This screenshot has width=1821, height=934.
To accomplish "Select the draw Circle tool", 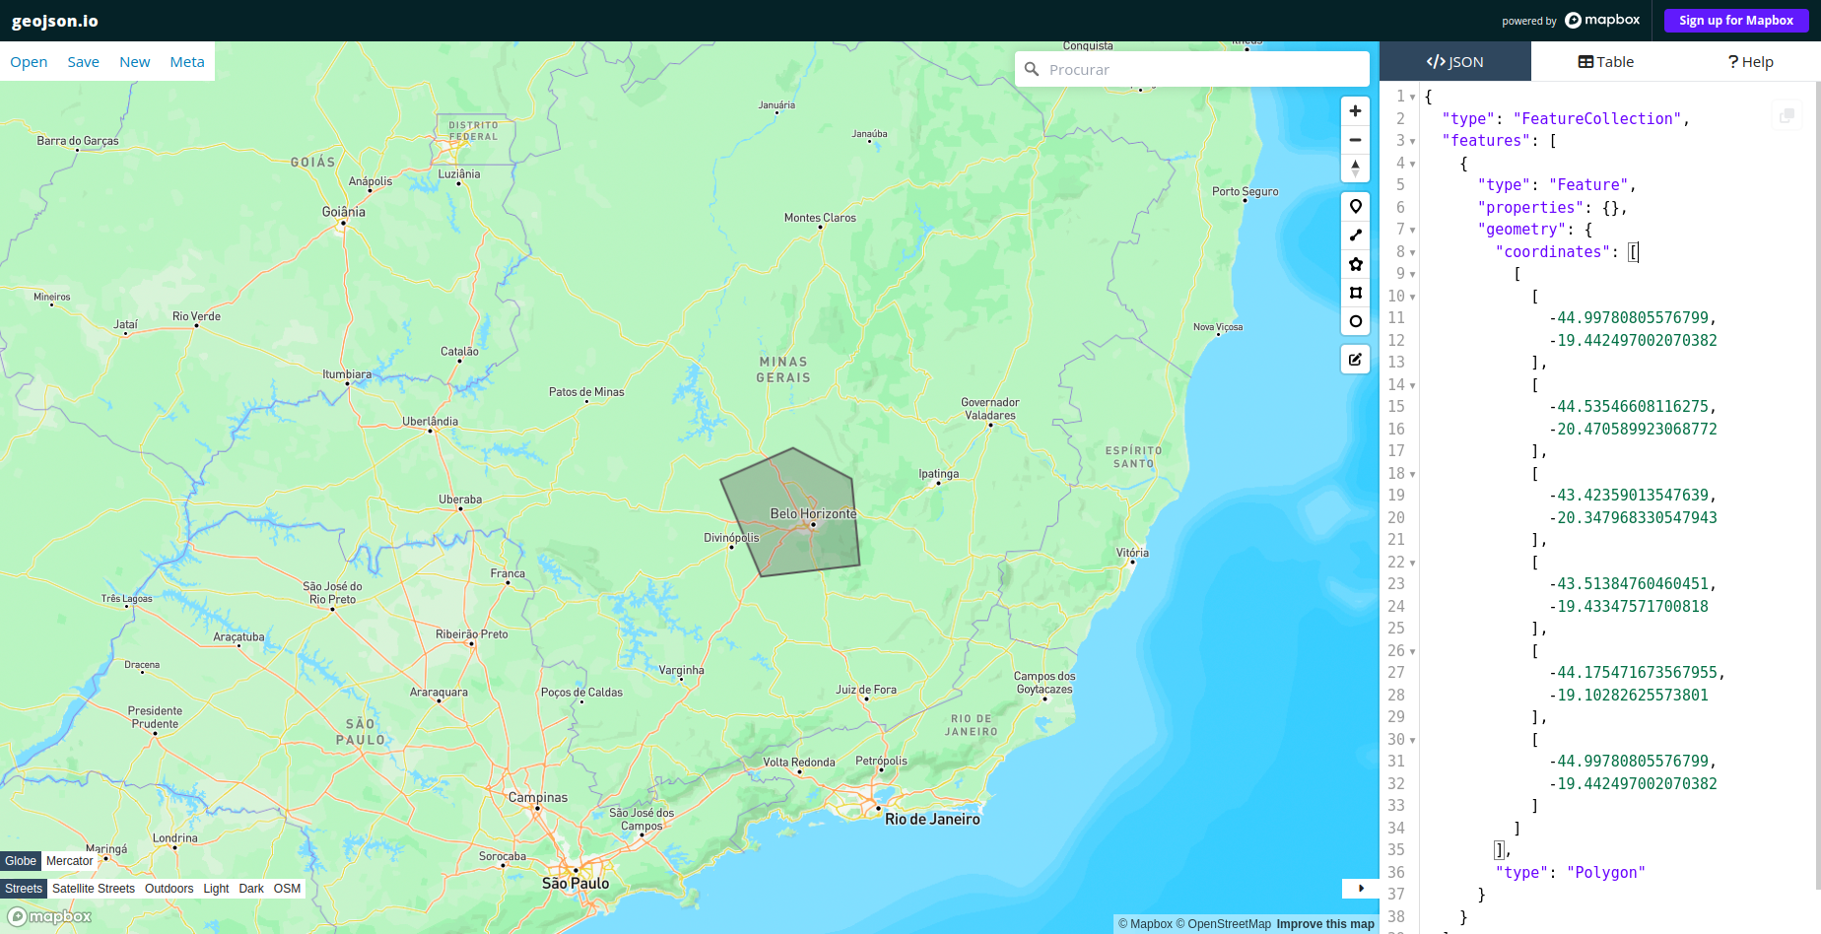I will 1355,321.
